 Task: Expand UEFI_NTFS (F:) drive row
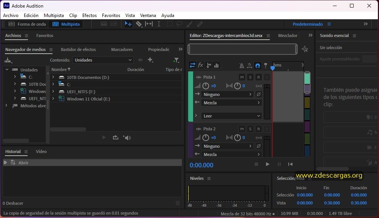[x=53, y=91]
